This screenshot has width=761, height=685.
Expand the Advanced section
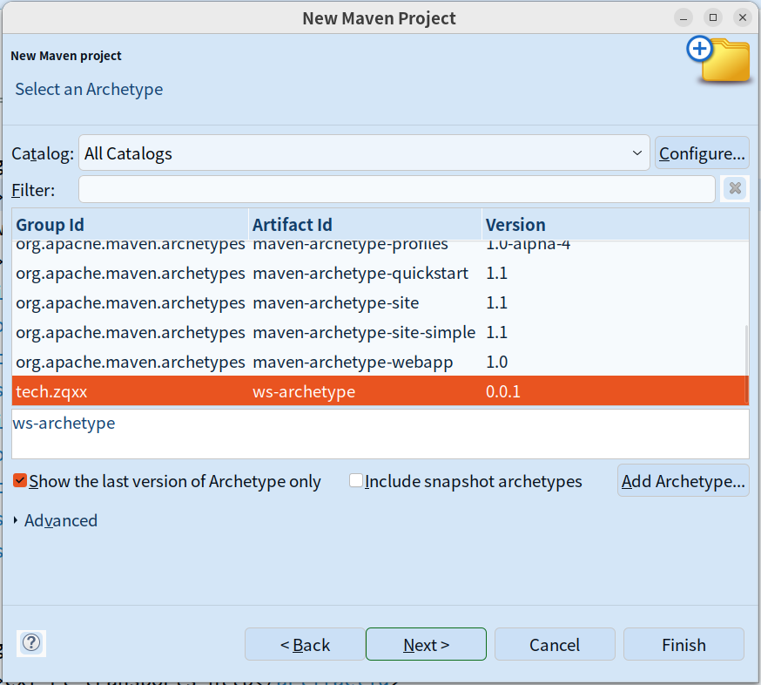click(17, 520)
